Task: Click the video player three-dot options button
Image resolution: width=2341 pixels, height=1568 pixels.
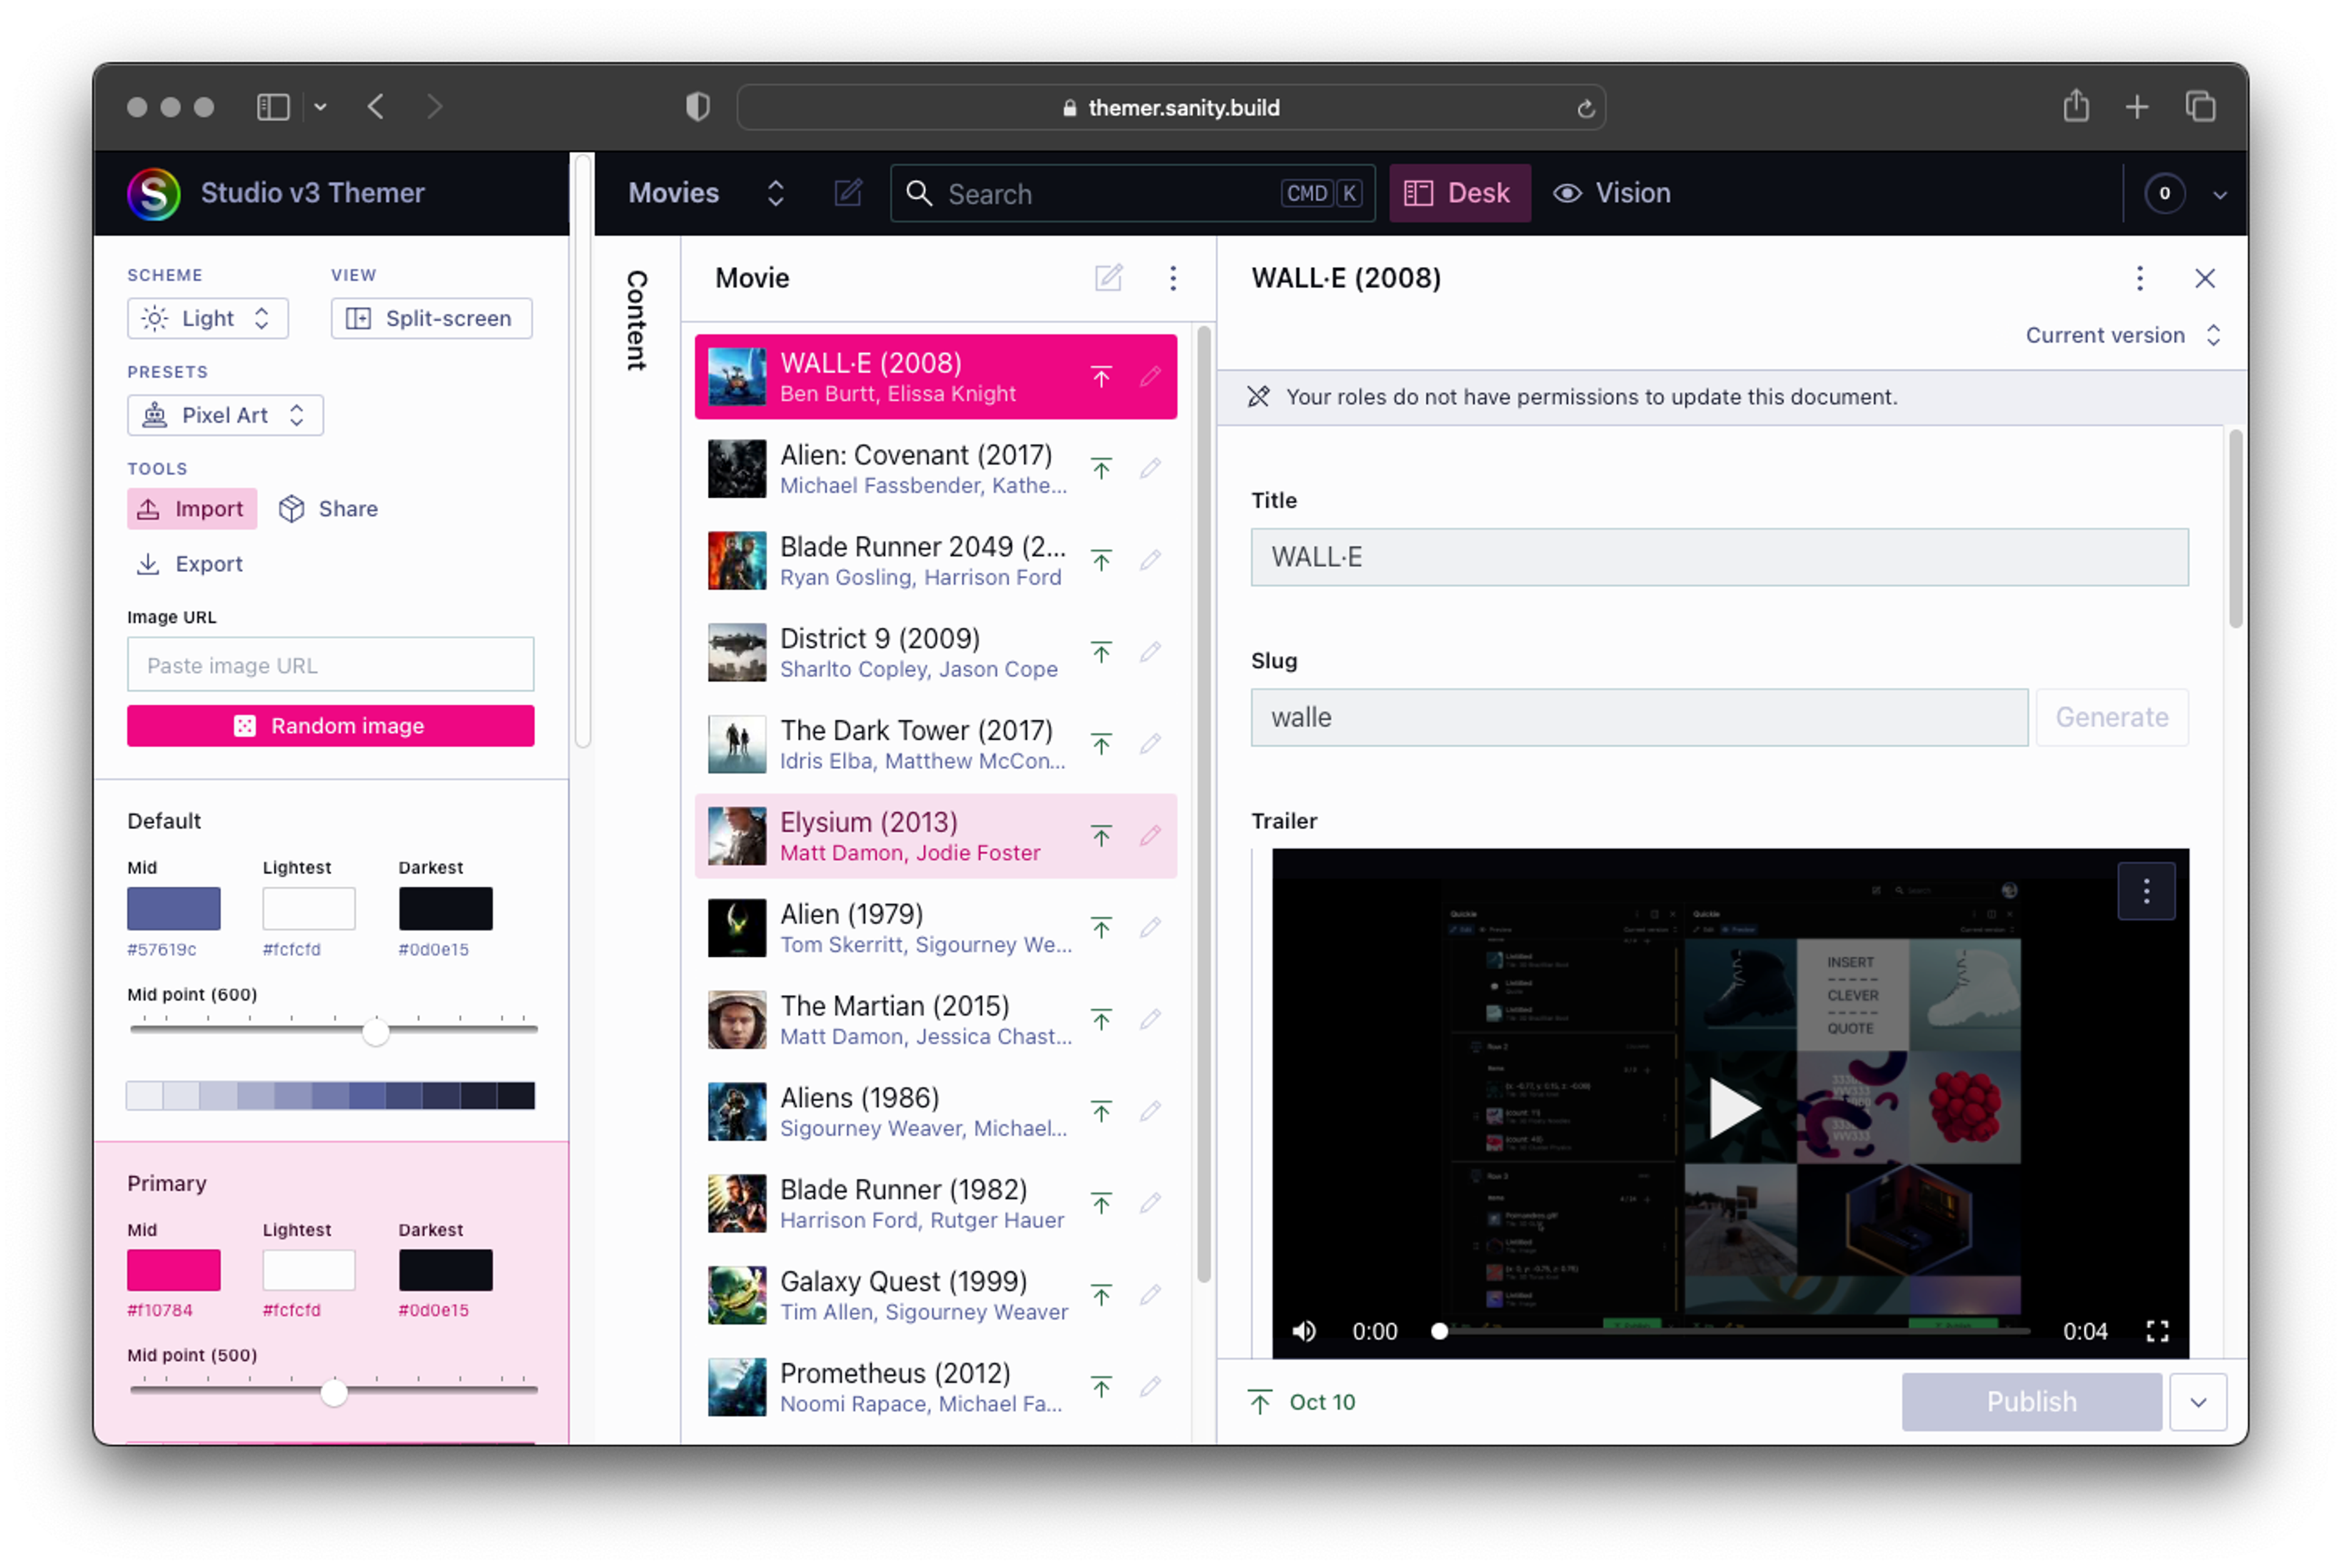Action: coord(2146,890)
